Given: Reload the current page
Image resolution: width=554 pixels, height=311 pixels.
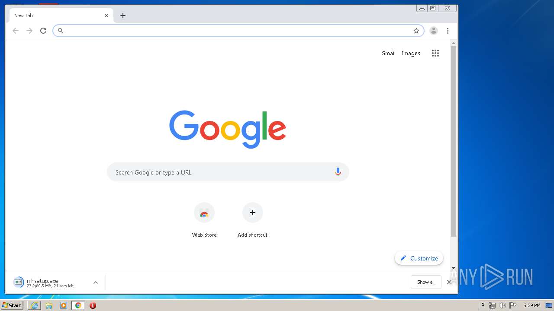Looking at the screenshot, I should coord(43,31).
